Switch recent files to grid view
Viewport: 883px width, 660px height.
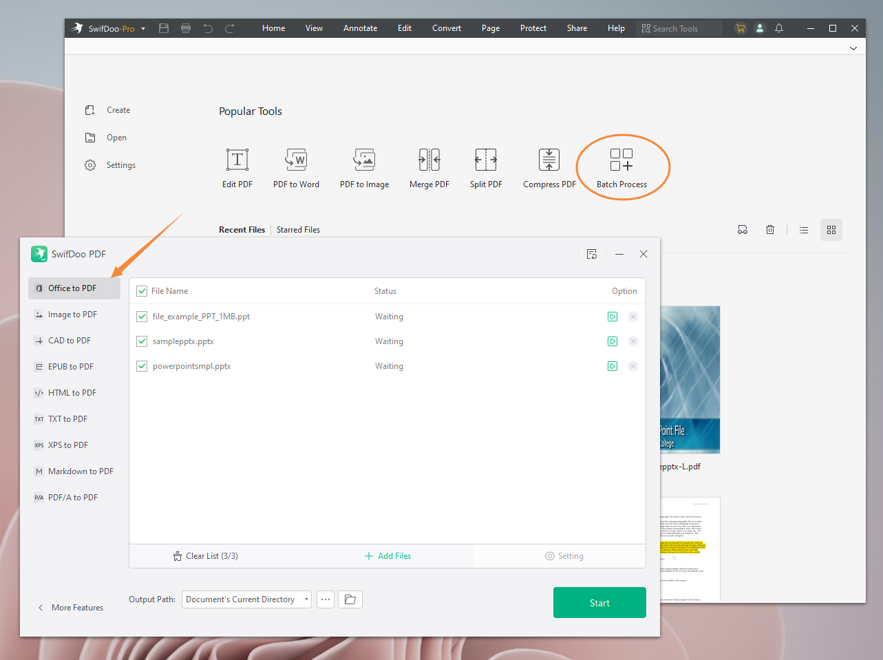(x=831, y=230)
